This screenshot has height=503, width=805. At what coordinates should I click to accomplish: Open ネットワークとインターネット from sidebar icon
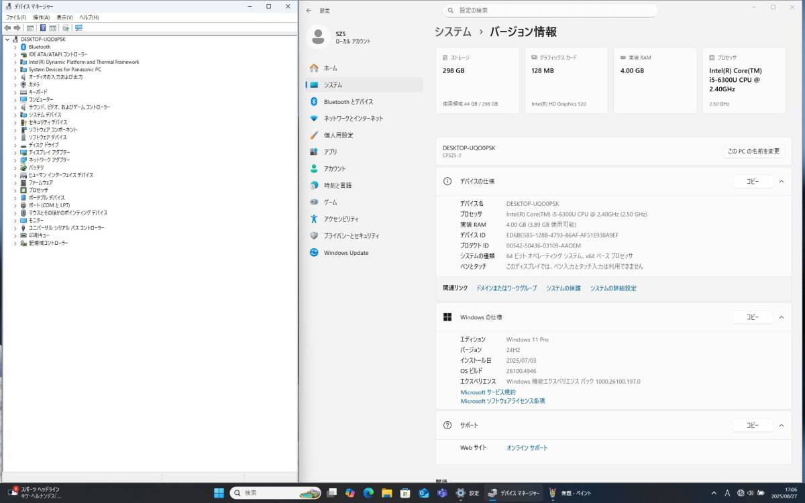pos(313,119)
